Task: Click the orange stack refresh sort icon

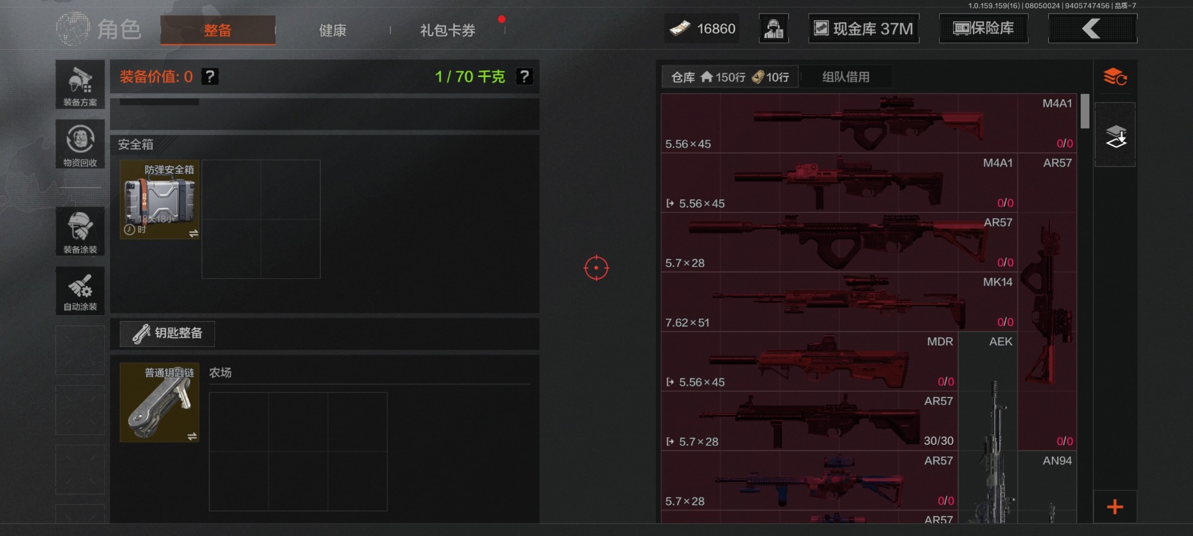Action: coord(1115,78)
